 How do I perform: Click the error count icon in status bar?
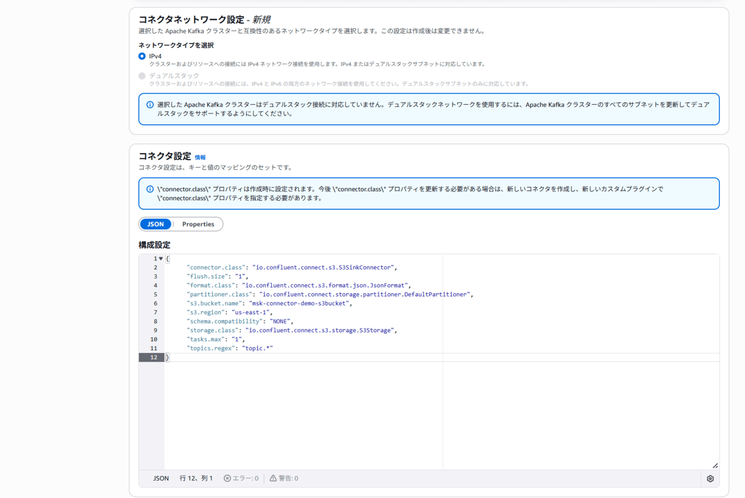(x=227, y=478)
